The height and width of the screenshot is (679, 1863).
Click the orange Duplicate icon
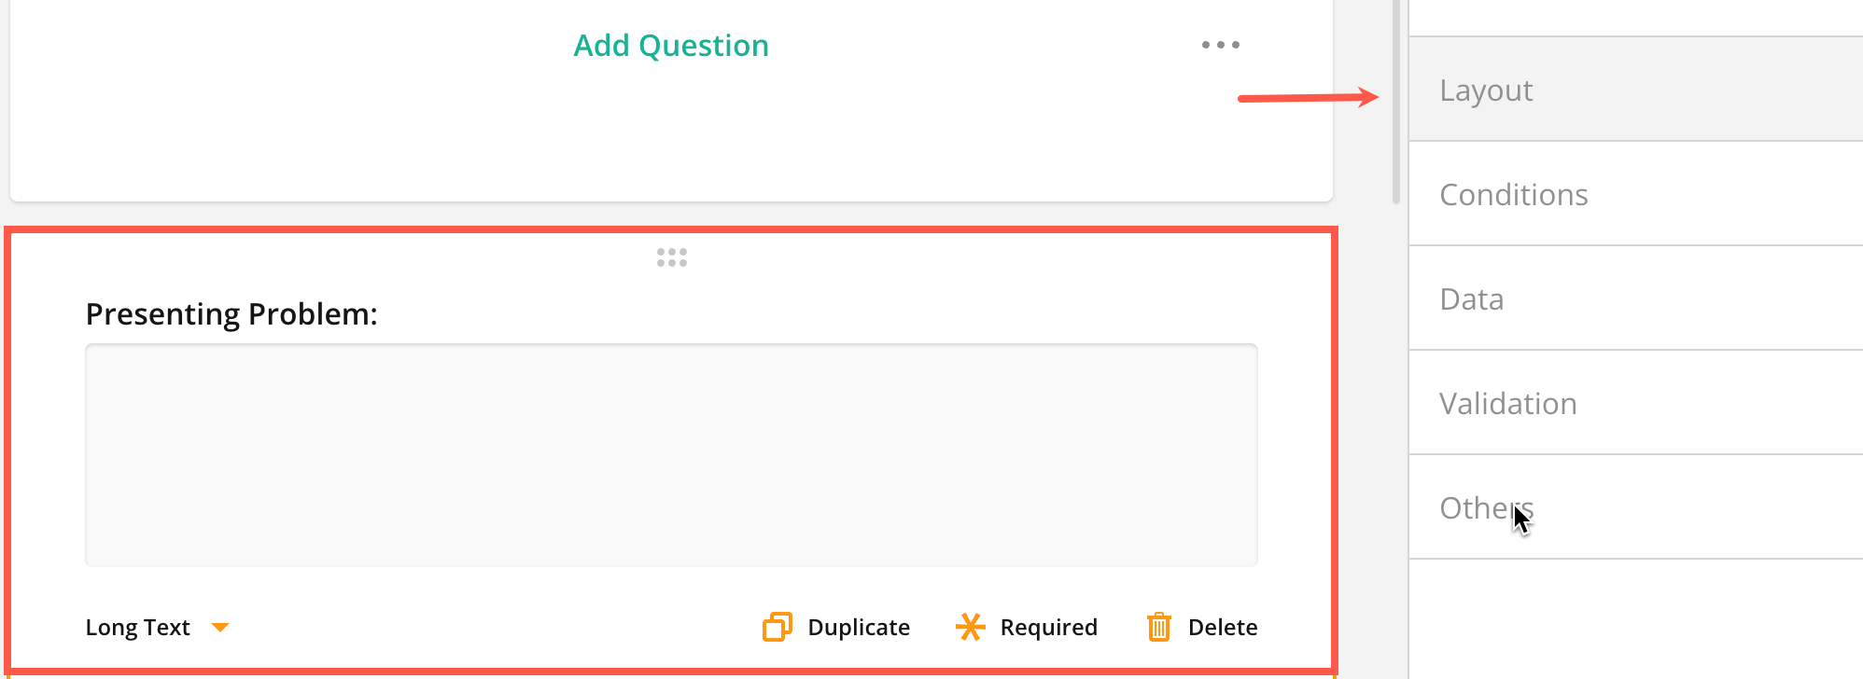pos(777,627)
